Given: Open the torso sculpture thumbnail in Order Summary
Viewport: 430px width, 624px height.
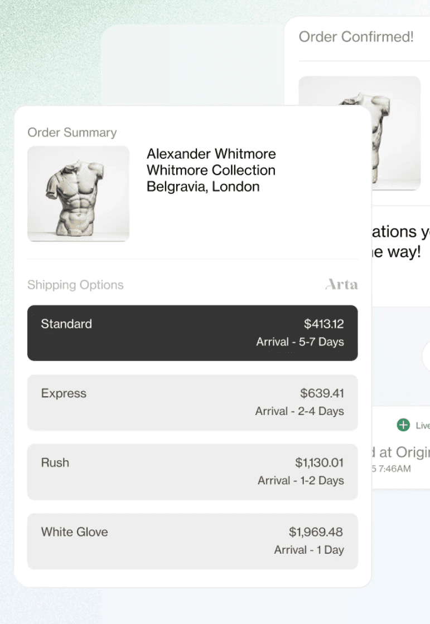Looking at the screenshot, I should [78, 194].
